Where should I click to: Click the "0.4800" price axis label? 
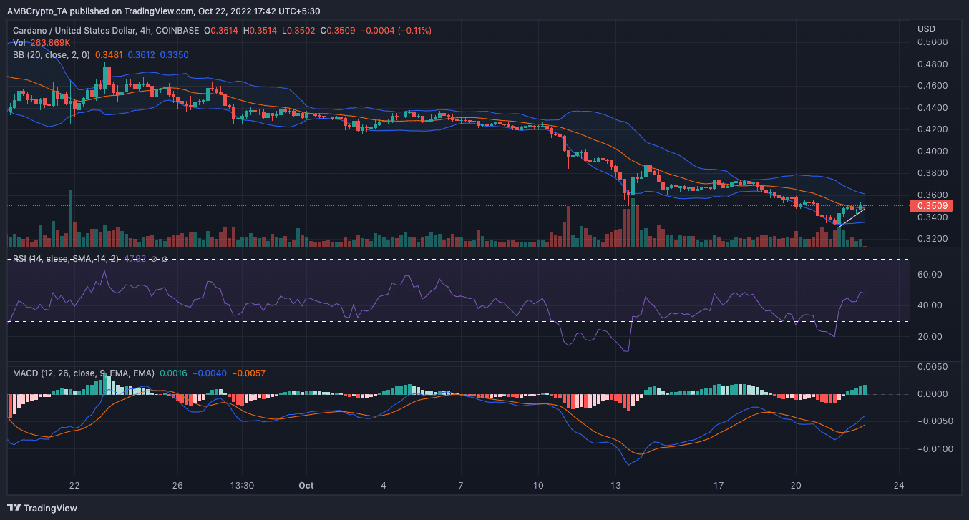pos(931,64)
